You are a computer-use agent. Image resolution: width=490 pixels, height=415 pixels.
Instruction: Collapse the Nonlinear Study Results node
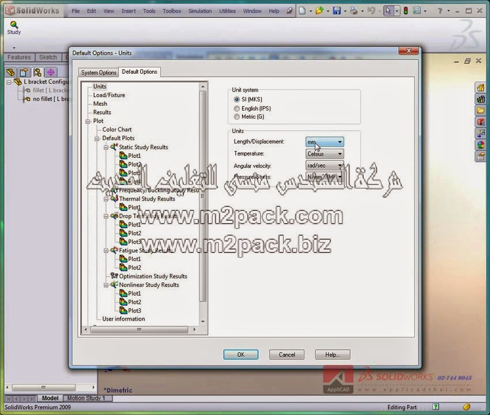click(x=106, y=285)
